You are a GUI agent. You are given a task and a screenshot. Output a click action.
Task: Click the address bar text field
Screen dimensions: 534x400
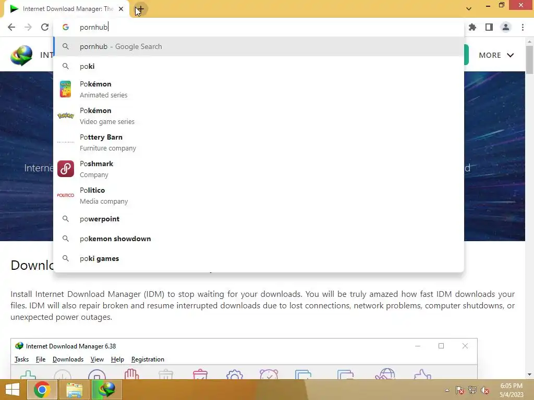click(259, 27)
